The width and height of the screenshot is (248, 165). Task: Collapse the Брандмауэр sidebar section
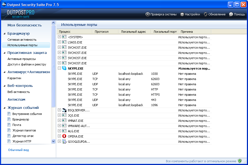[x=4, y=34]
